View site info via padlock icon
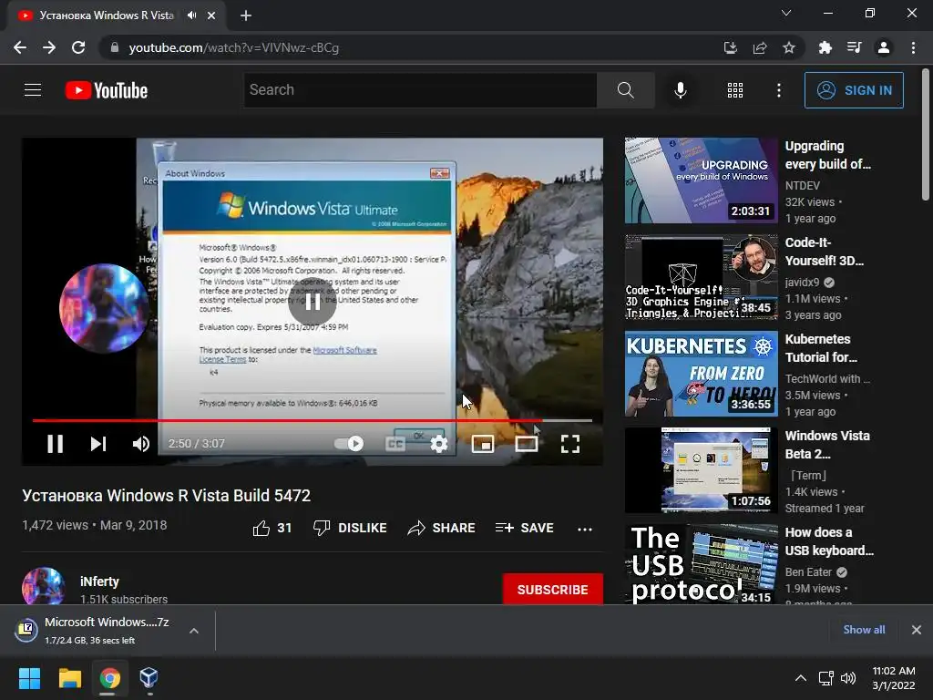Screen dimensions: 933x700 114,47
